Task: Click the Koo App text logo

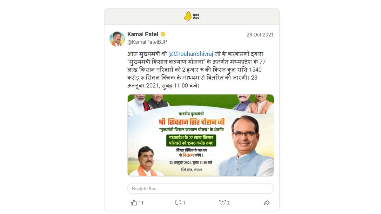Action: (196, 16)
